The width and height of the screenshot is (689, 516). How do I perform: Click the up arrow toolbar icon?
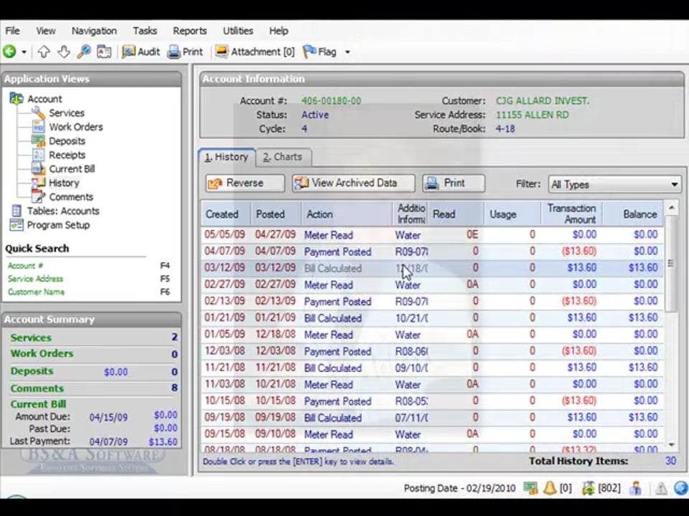pyautogui.click(x=44, y=52)
